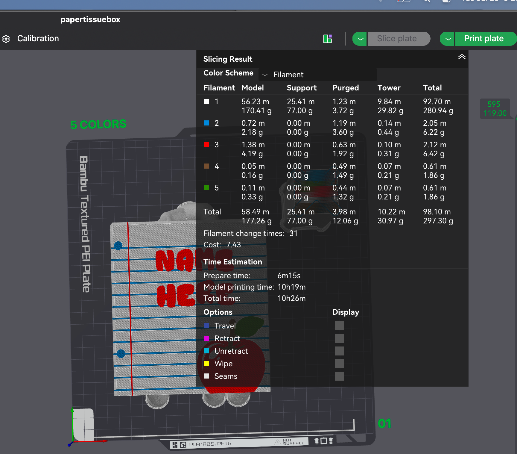Toggle Retract display checkbox
The height and width of the screenshot is (454, 517).
[339, 338]
